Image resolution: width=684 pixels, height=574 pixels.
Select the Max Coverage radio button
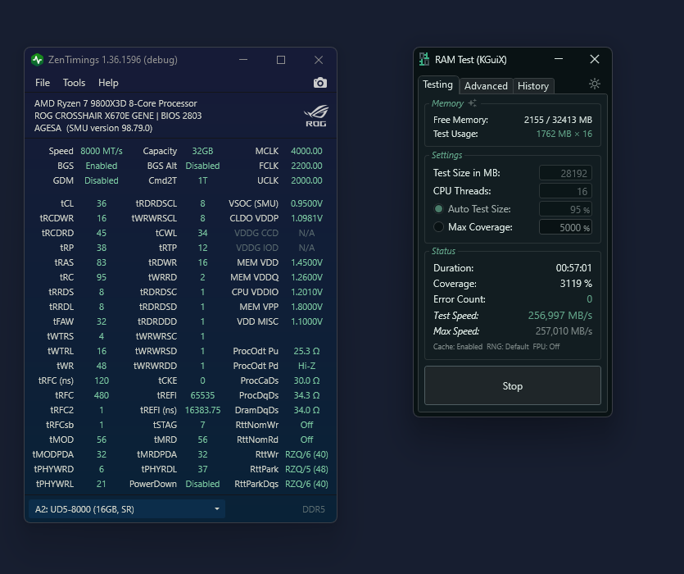click(x=439, y=227)
